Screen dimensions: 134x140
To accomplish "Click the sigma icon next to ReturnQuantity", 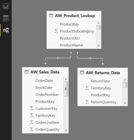I will [x=87, y=102].
